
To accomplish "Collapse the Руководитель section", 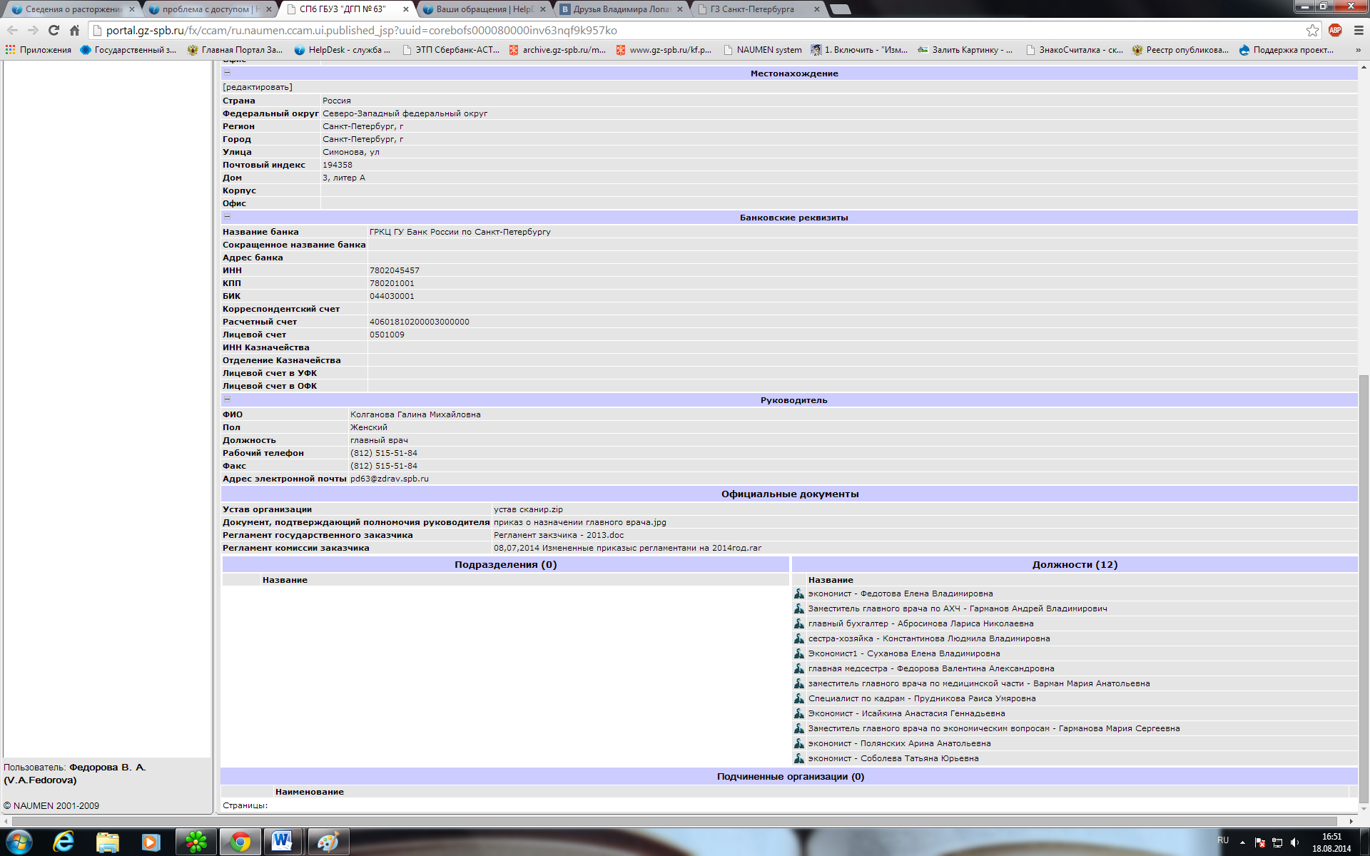I will pos(227,399).
